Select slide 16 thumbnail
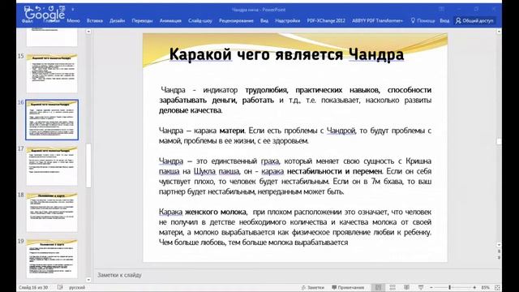Viewport: 519px width, 292px height. [x=52, y=119]
